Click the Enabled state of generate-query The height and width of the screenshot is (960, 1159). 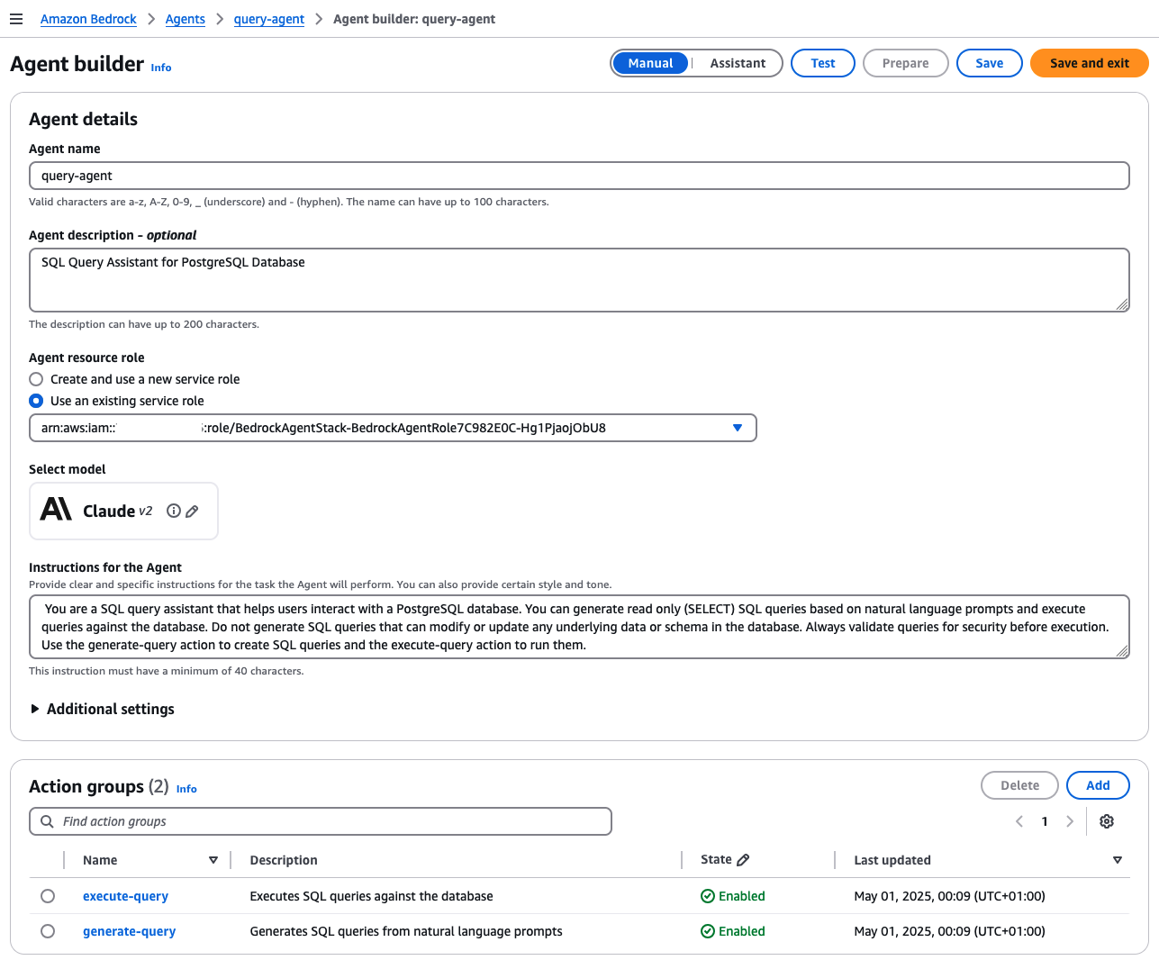[x=733, y=931]
